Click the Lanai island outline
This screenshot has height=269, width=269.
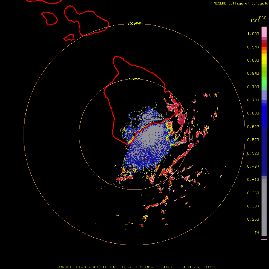point(49,18)
